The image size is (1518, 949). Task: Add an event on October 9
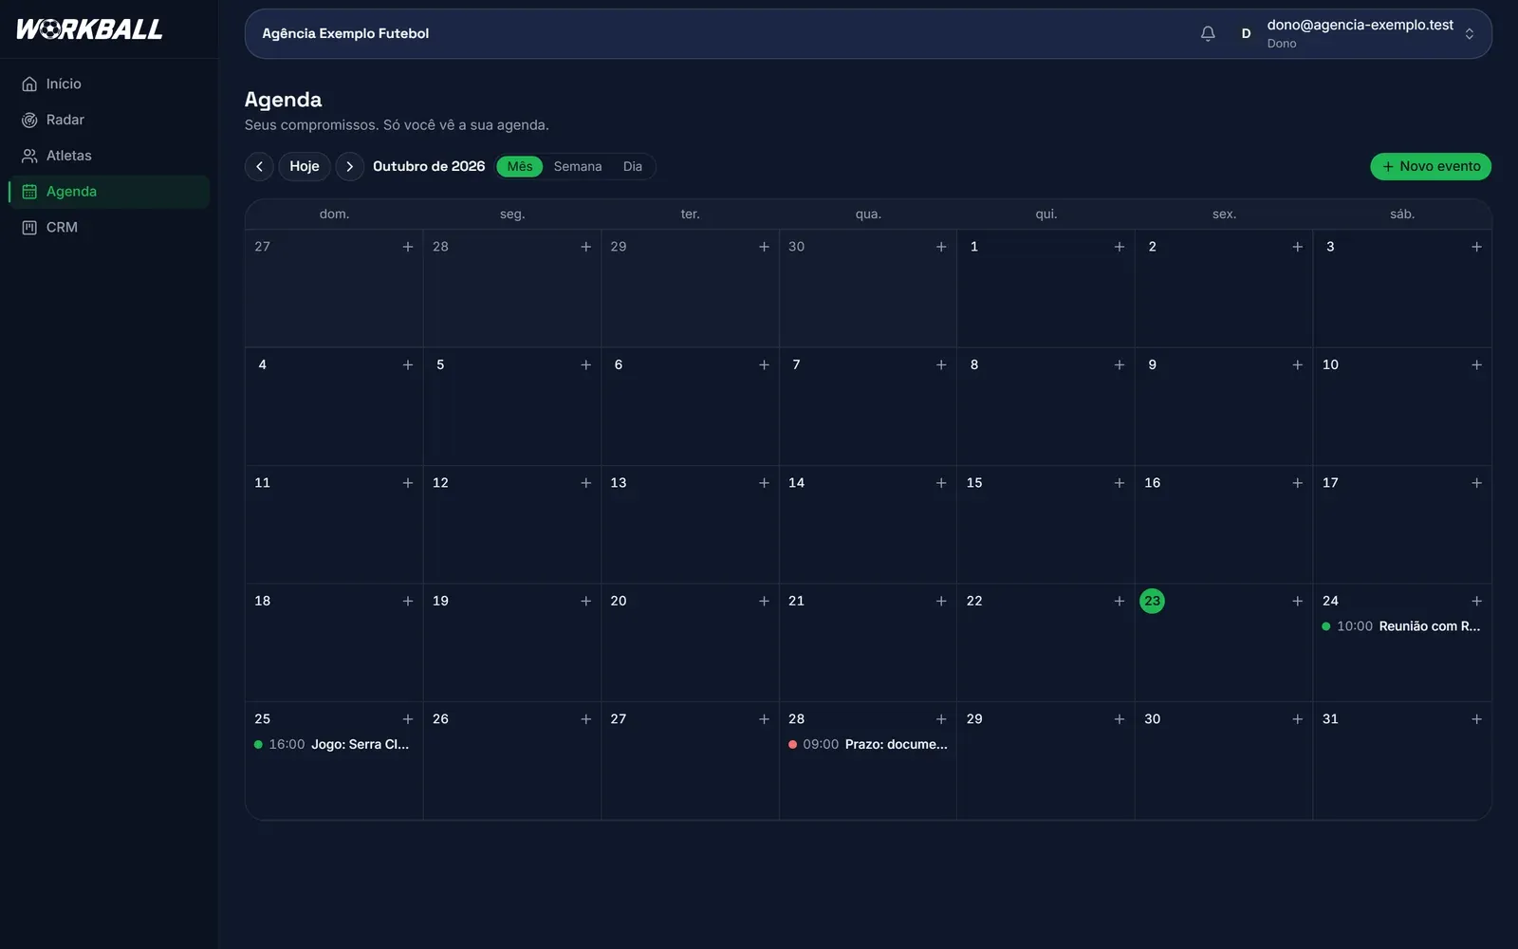[1297, 364]
